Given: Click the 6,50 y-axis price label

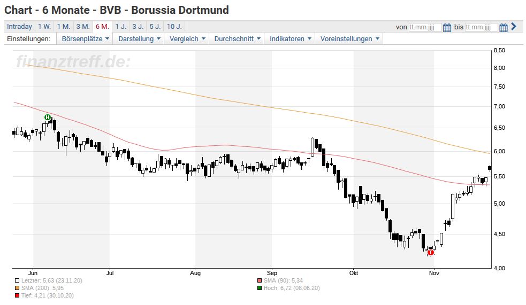Looking at the screenshot, I should (x=499, y=128).
